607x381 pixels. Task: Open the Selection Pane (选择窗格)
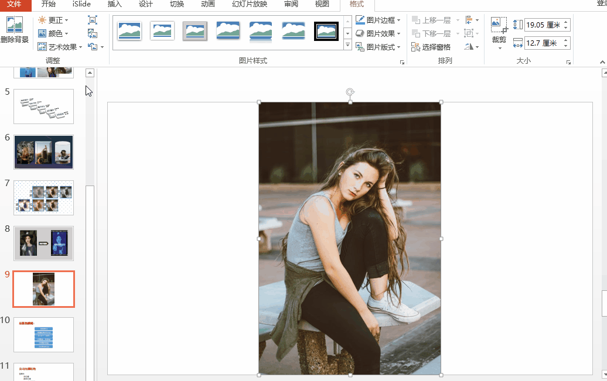[431, 47]
